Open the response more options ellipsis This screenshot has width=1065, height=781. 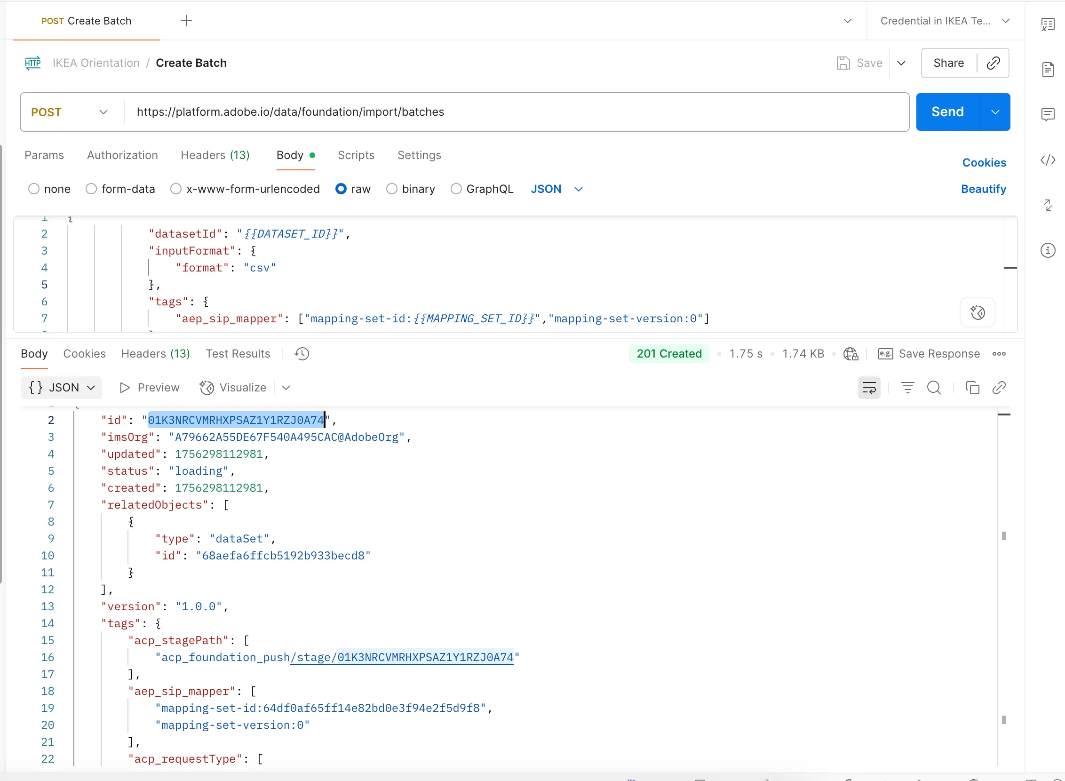tap(999, 354)
